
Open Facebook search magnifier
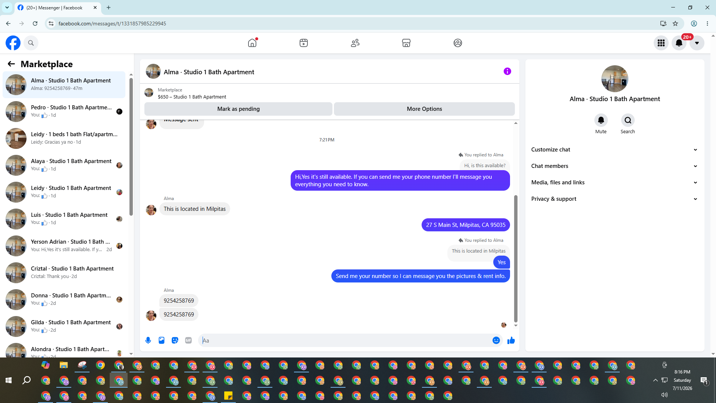coord(31,43)
